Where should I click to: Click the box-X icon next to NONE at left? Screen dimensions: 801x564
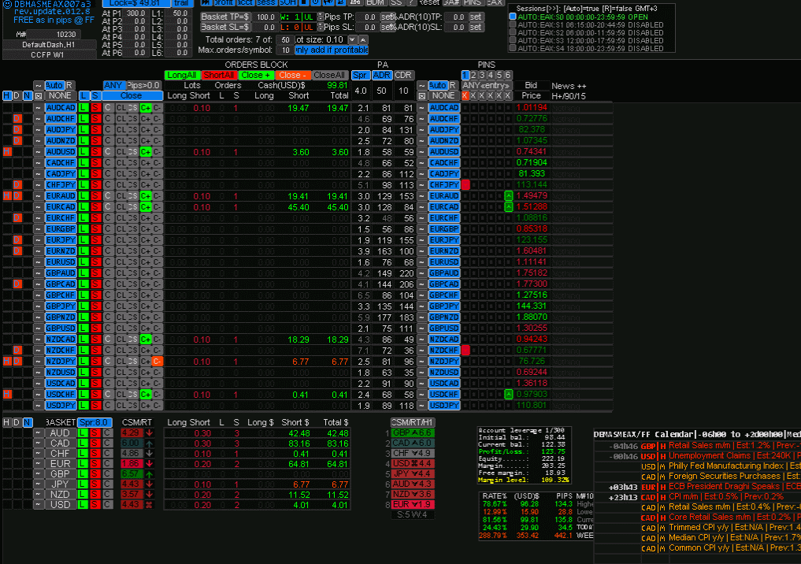[x=39, y=95]
